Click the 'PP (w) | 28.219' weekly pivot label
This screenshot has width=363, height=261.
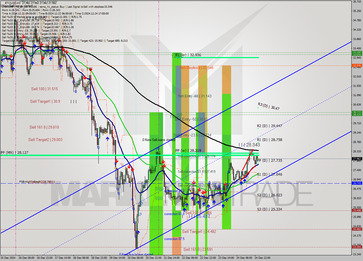click(188, 151)
